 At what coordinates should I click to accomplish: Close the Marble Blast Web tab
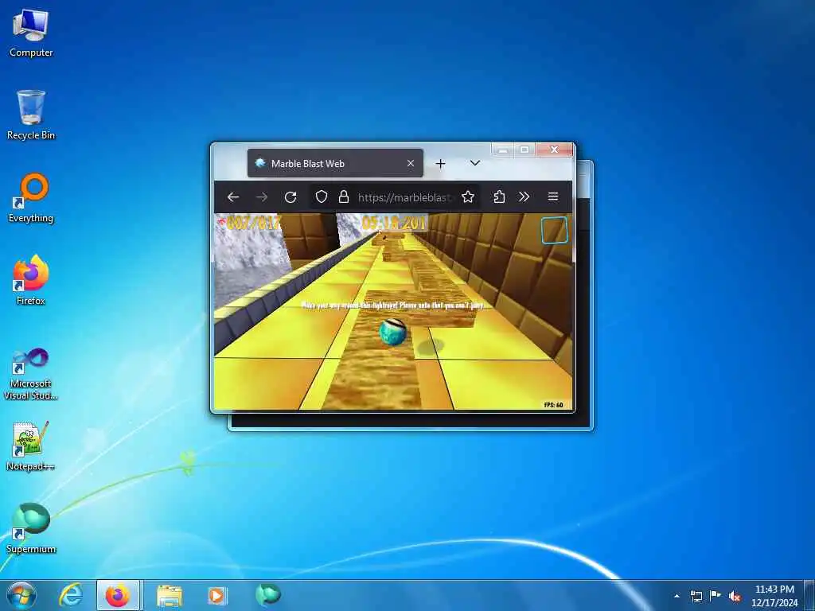tap(411, 163)
